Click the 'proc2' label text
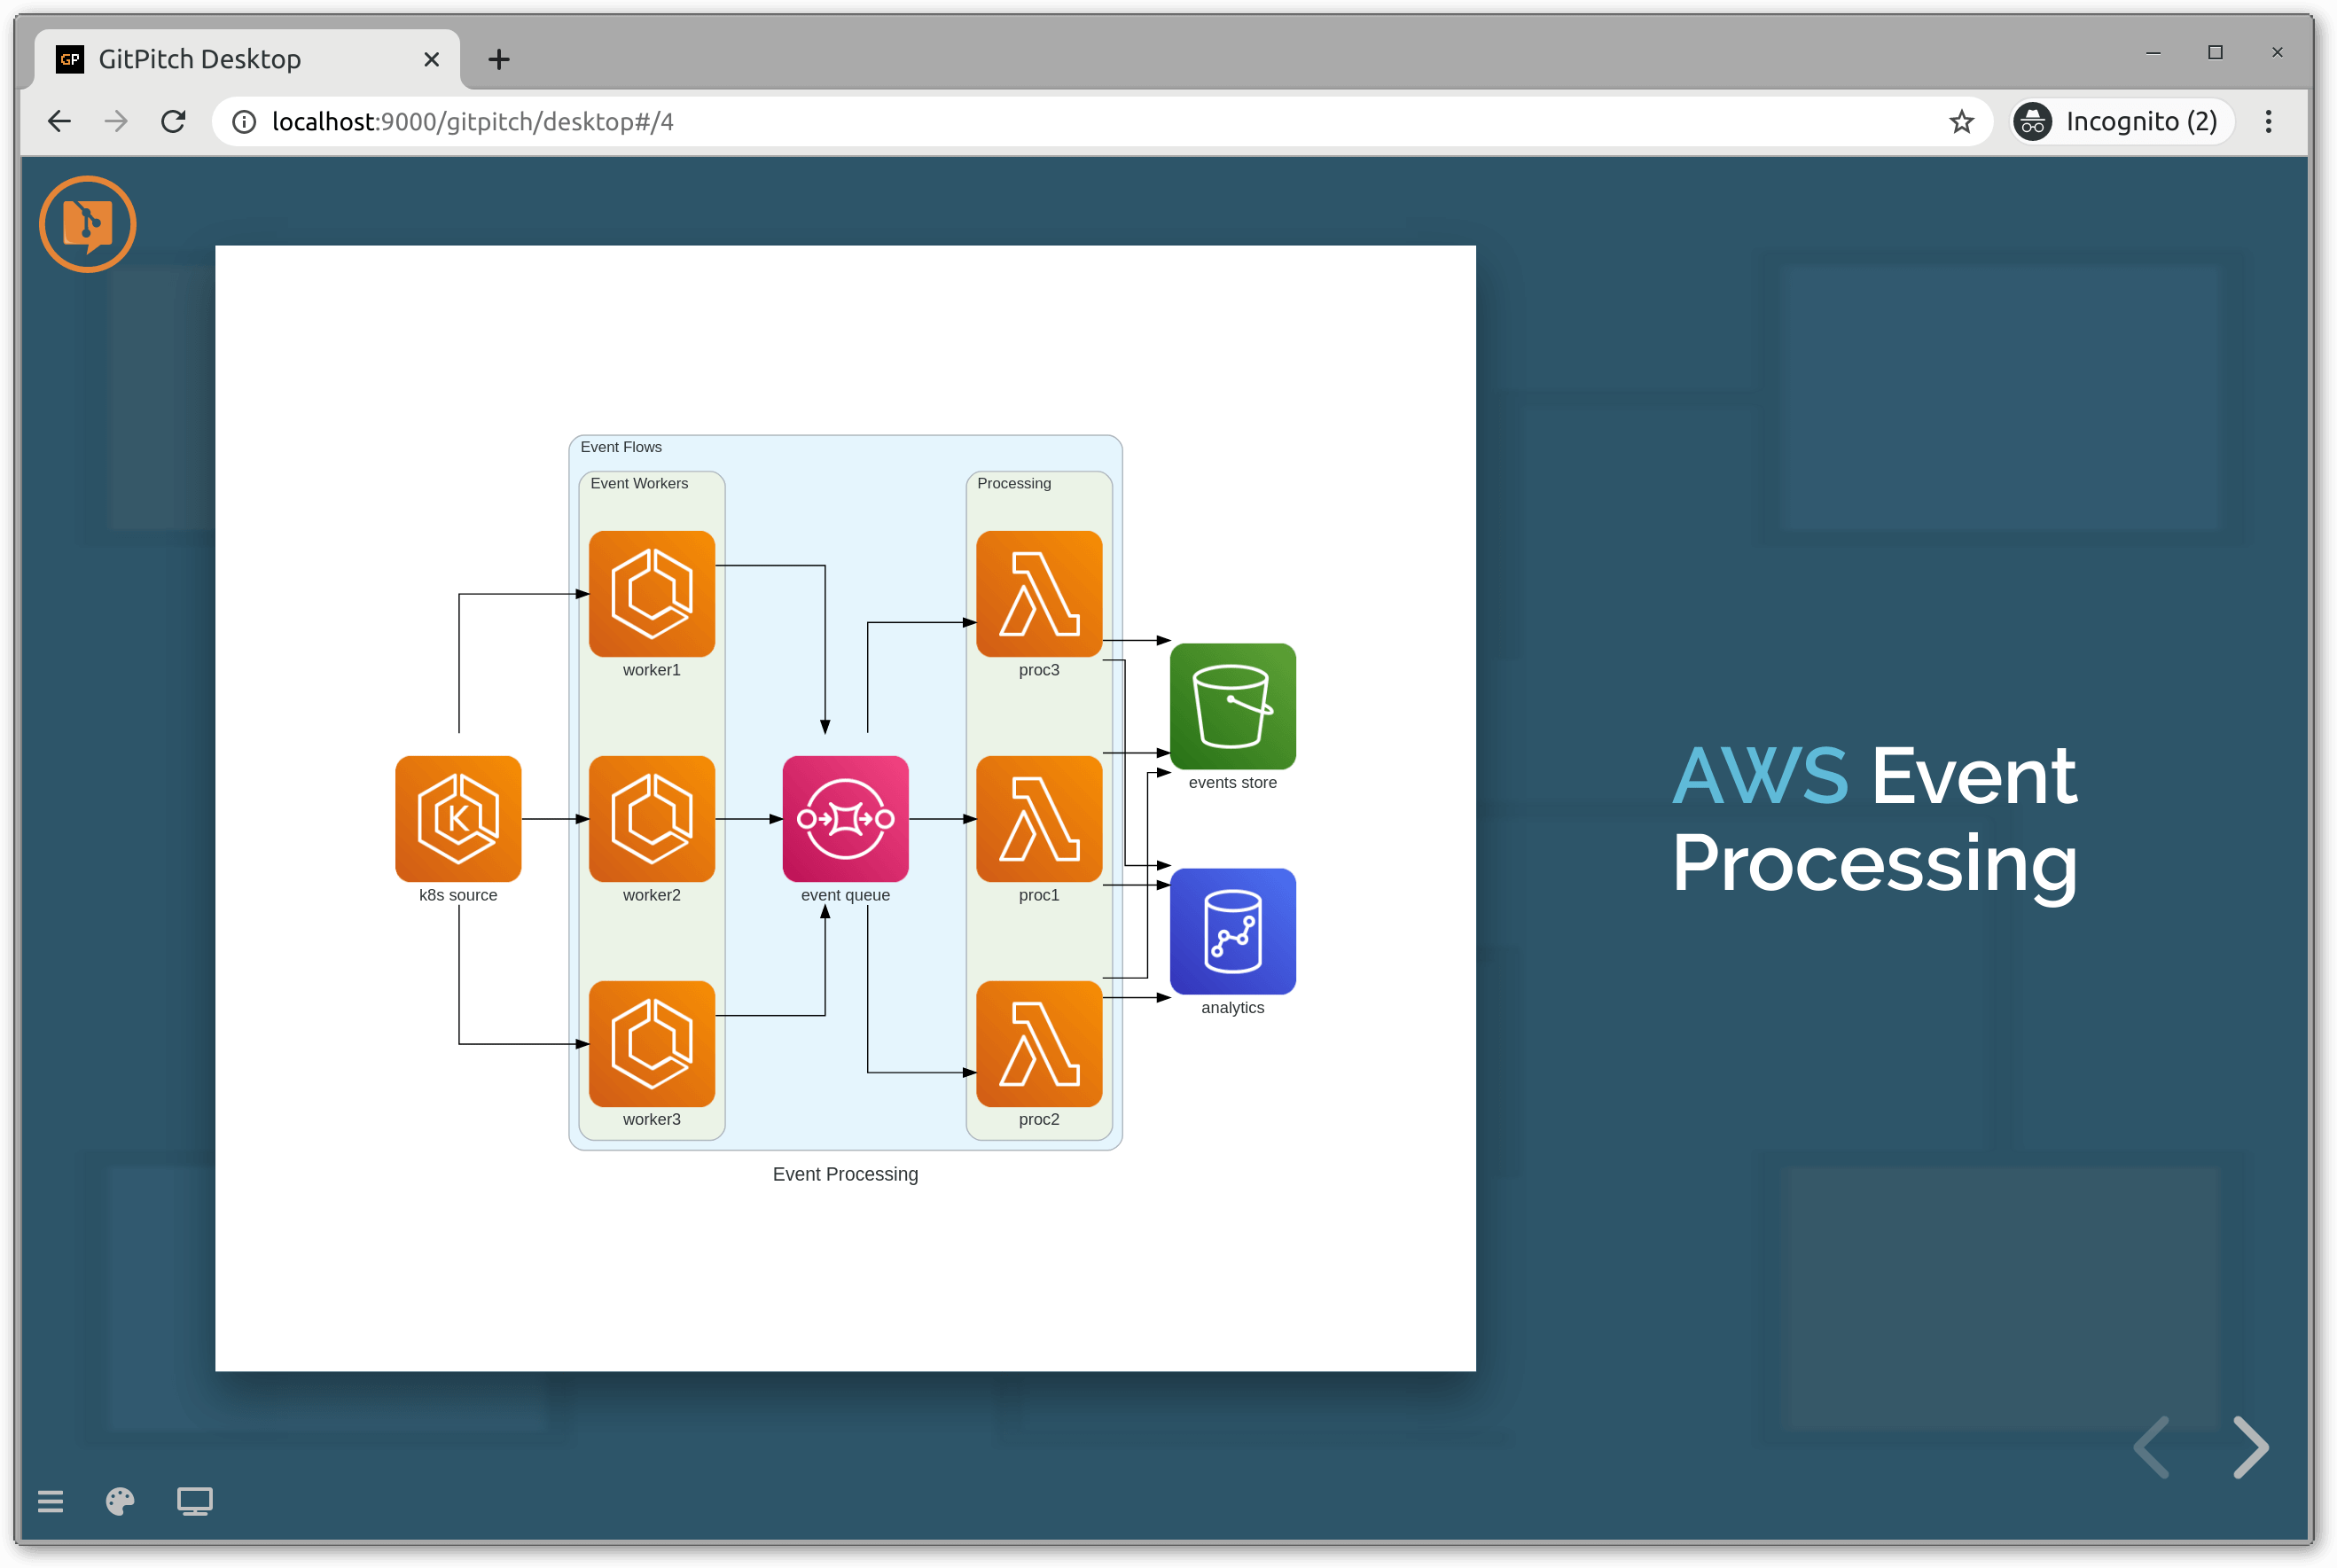 (1039, 1119)
